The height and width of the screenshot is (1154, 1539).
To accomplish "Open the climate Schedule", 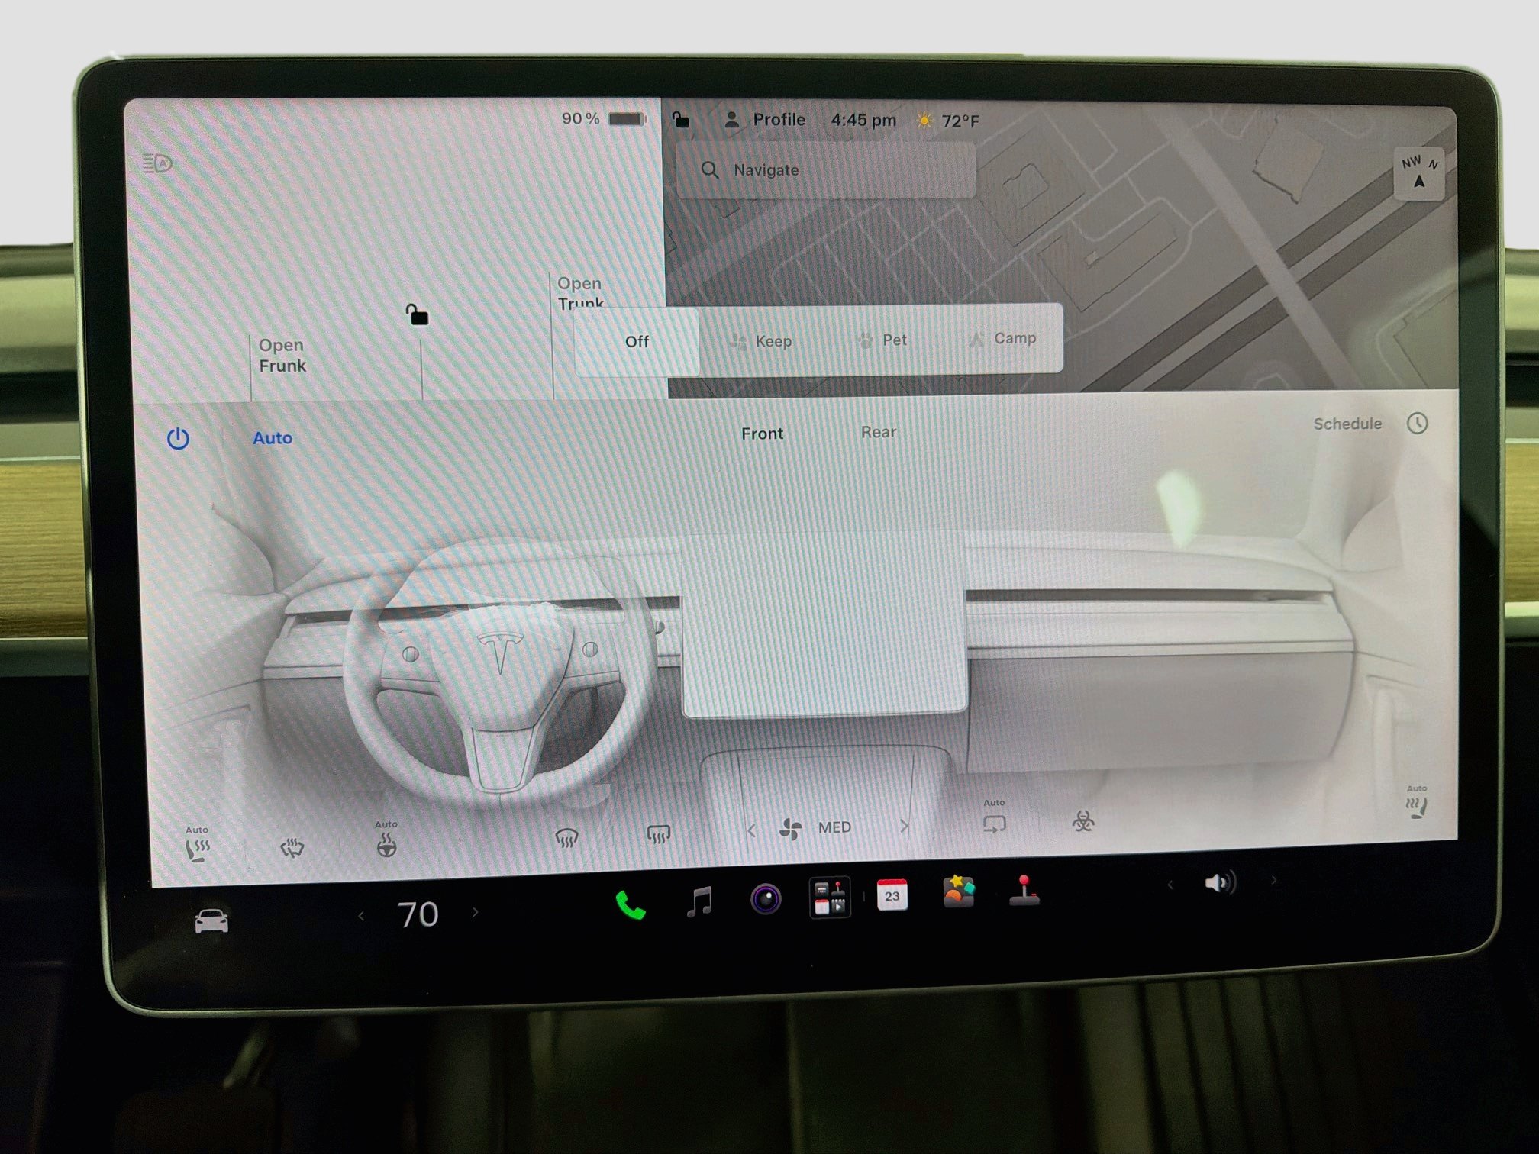I will (x=1370, y=424).
